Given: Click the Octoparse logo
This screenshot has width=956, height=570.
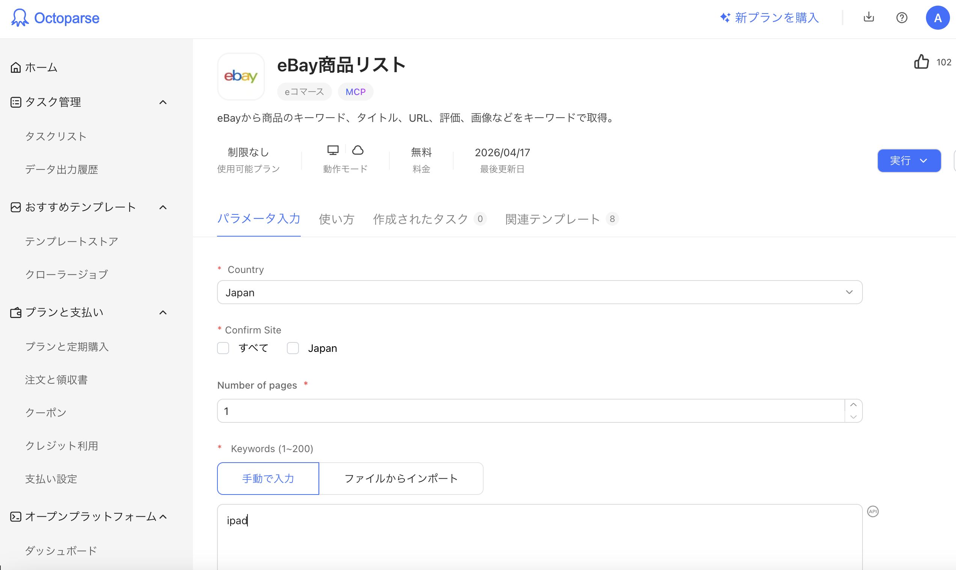Looking at the screenshot, I should 55,18.
